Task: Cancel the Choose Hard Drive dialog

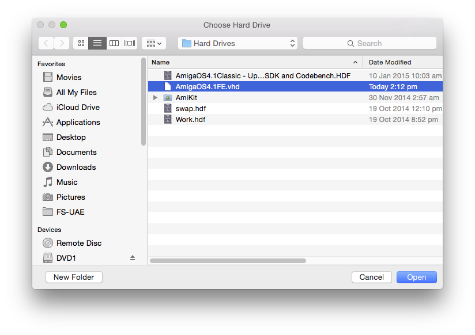Action: [372, 277]
